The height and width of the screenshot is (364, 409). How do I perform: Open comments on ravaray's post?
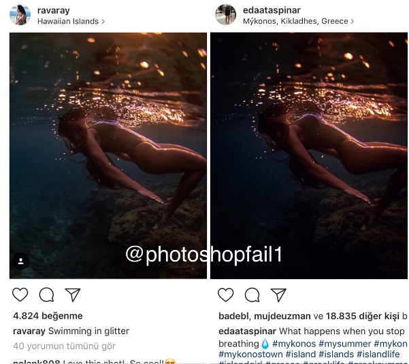[x=46, y=295]
